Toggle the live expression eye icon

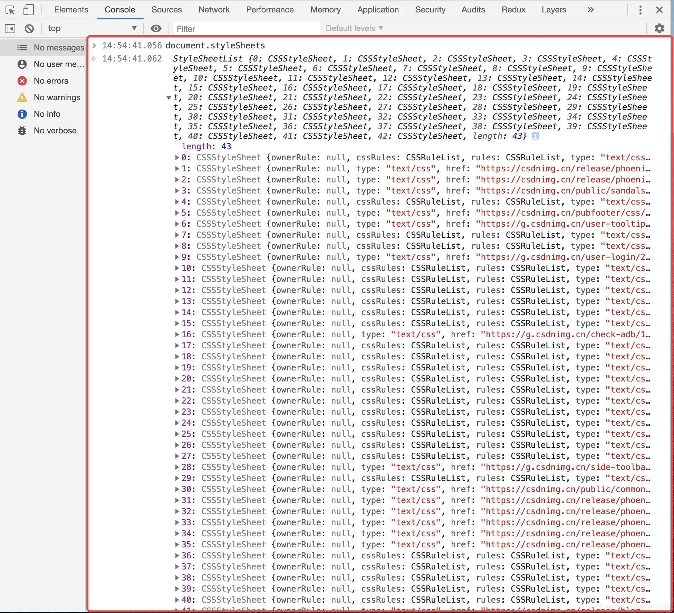[156, 28]
